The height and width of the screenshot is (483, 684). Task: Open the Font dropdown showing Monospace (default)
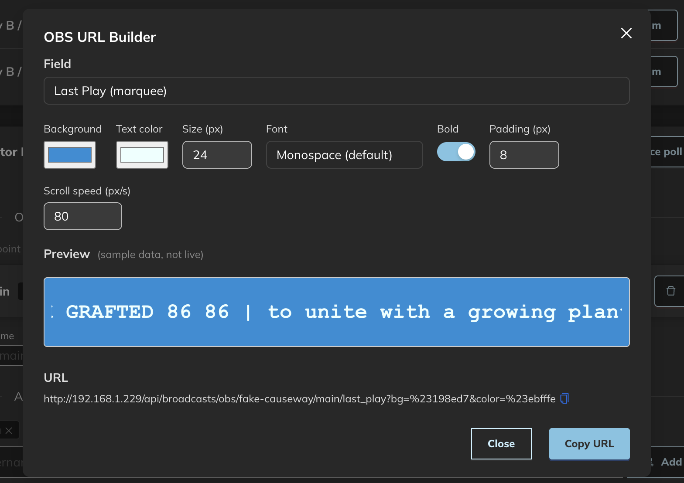344,155
